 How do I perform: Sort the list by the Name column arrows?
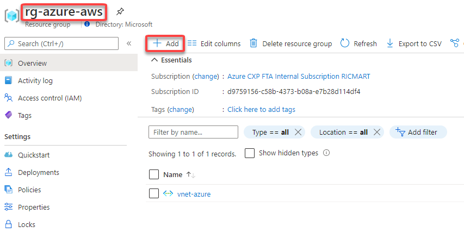(x=191, y=175)
